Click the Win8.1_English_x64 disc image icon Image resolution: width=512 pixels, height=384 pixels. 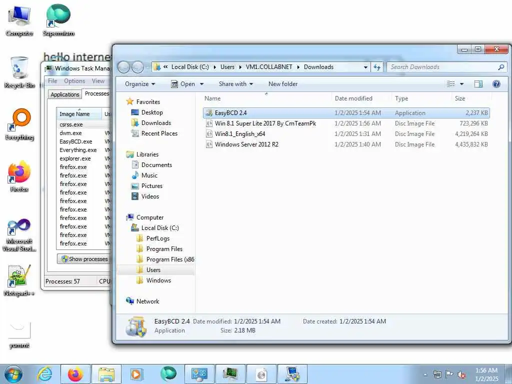point(209,134)
